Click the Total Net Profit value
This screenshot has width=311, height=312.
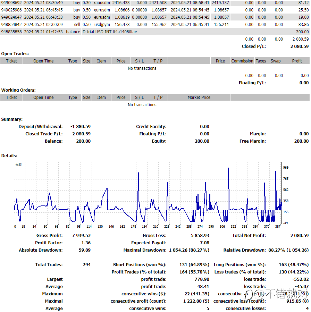point(300,235)
